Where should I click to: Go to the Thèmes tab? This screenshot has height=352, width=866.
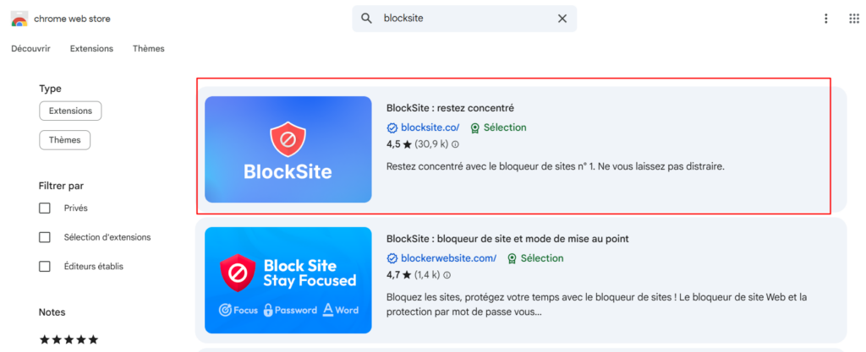149,49
